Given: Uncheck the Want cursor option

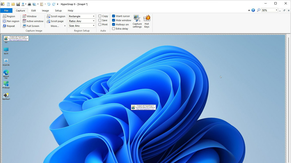Looking at the screenshot, I should [113, 16].
